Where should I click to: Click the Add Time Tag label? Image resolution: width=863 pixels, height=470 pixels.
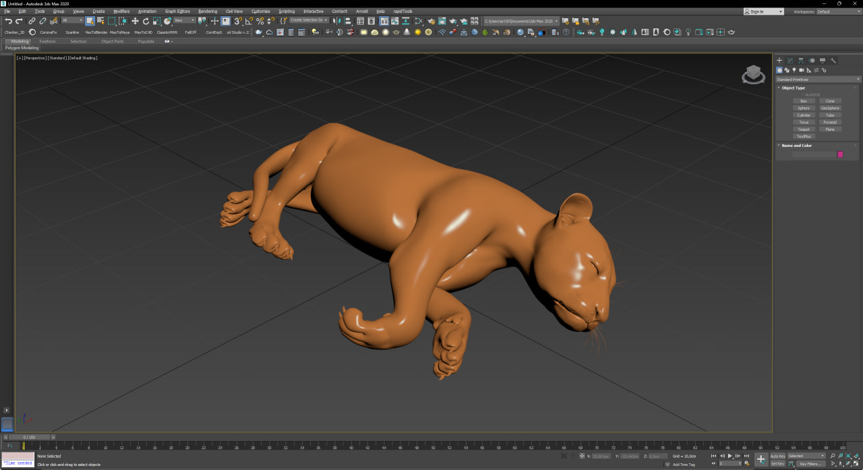point(683,465)
